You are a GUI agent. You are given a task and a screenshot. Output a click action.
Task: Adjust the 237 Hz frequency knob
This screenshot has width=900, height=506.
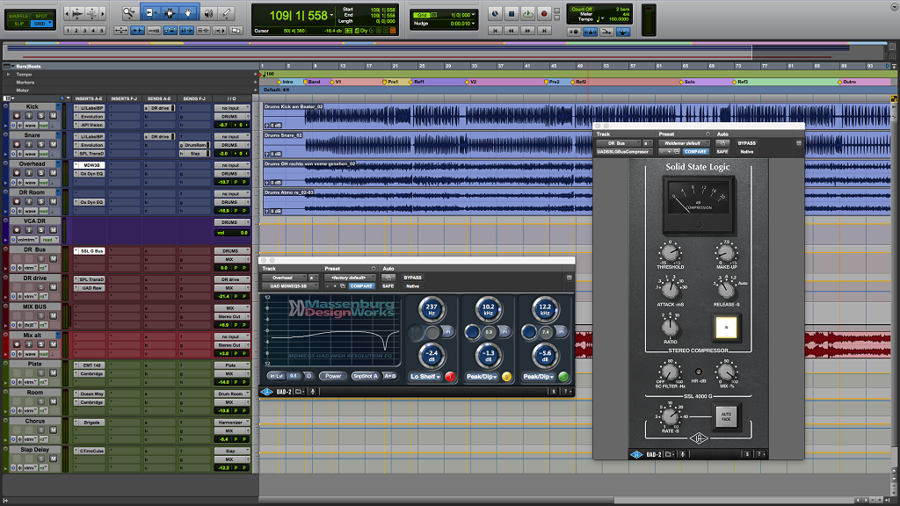click(x=431, y=308)
